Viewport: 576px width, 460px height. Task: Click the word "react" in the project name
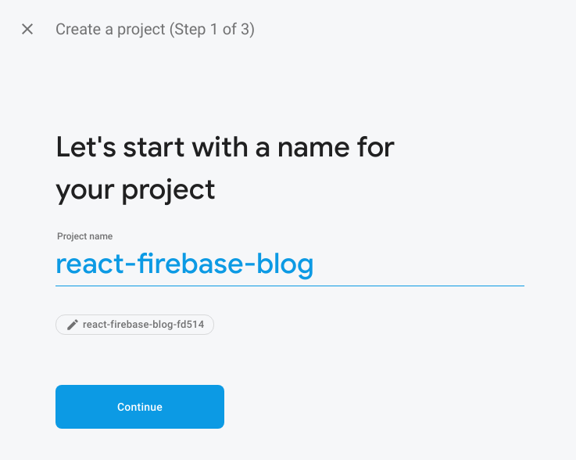(90, 264)
